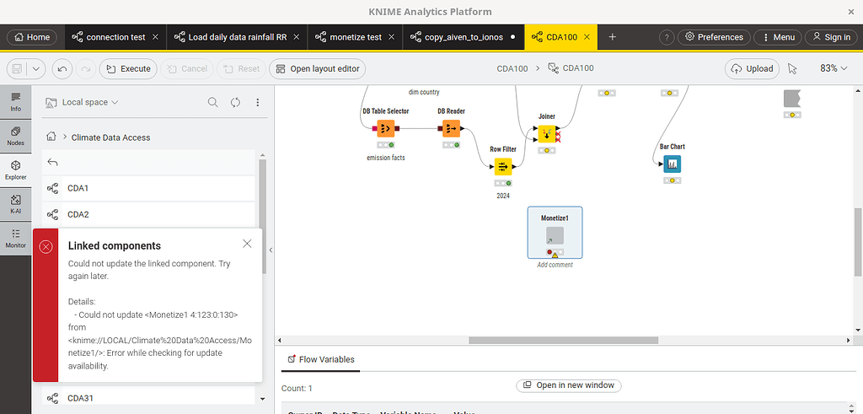Close the CDA100 tab
This screenshot has height=414, width=863.
(587, 37)
